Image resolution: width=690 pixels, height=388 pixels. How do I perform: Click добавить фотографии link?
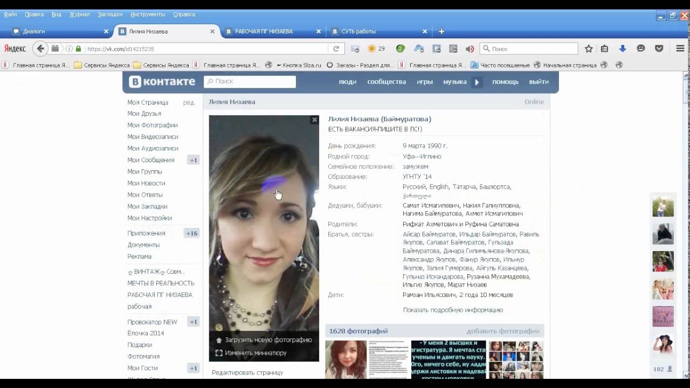[503, 331]
